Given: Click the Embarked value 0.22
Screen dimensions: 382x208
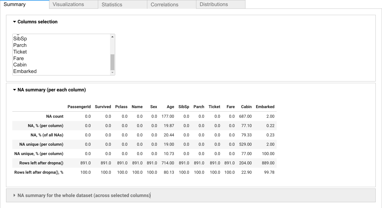Looking at the screenshot, I should (x=270, y=126).
